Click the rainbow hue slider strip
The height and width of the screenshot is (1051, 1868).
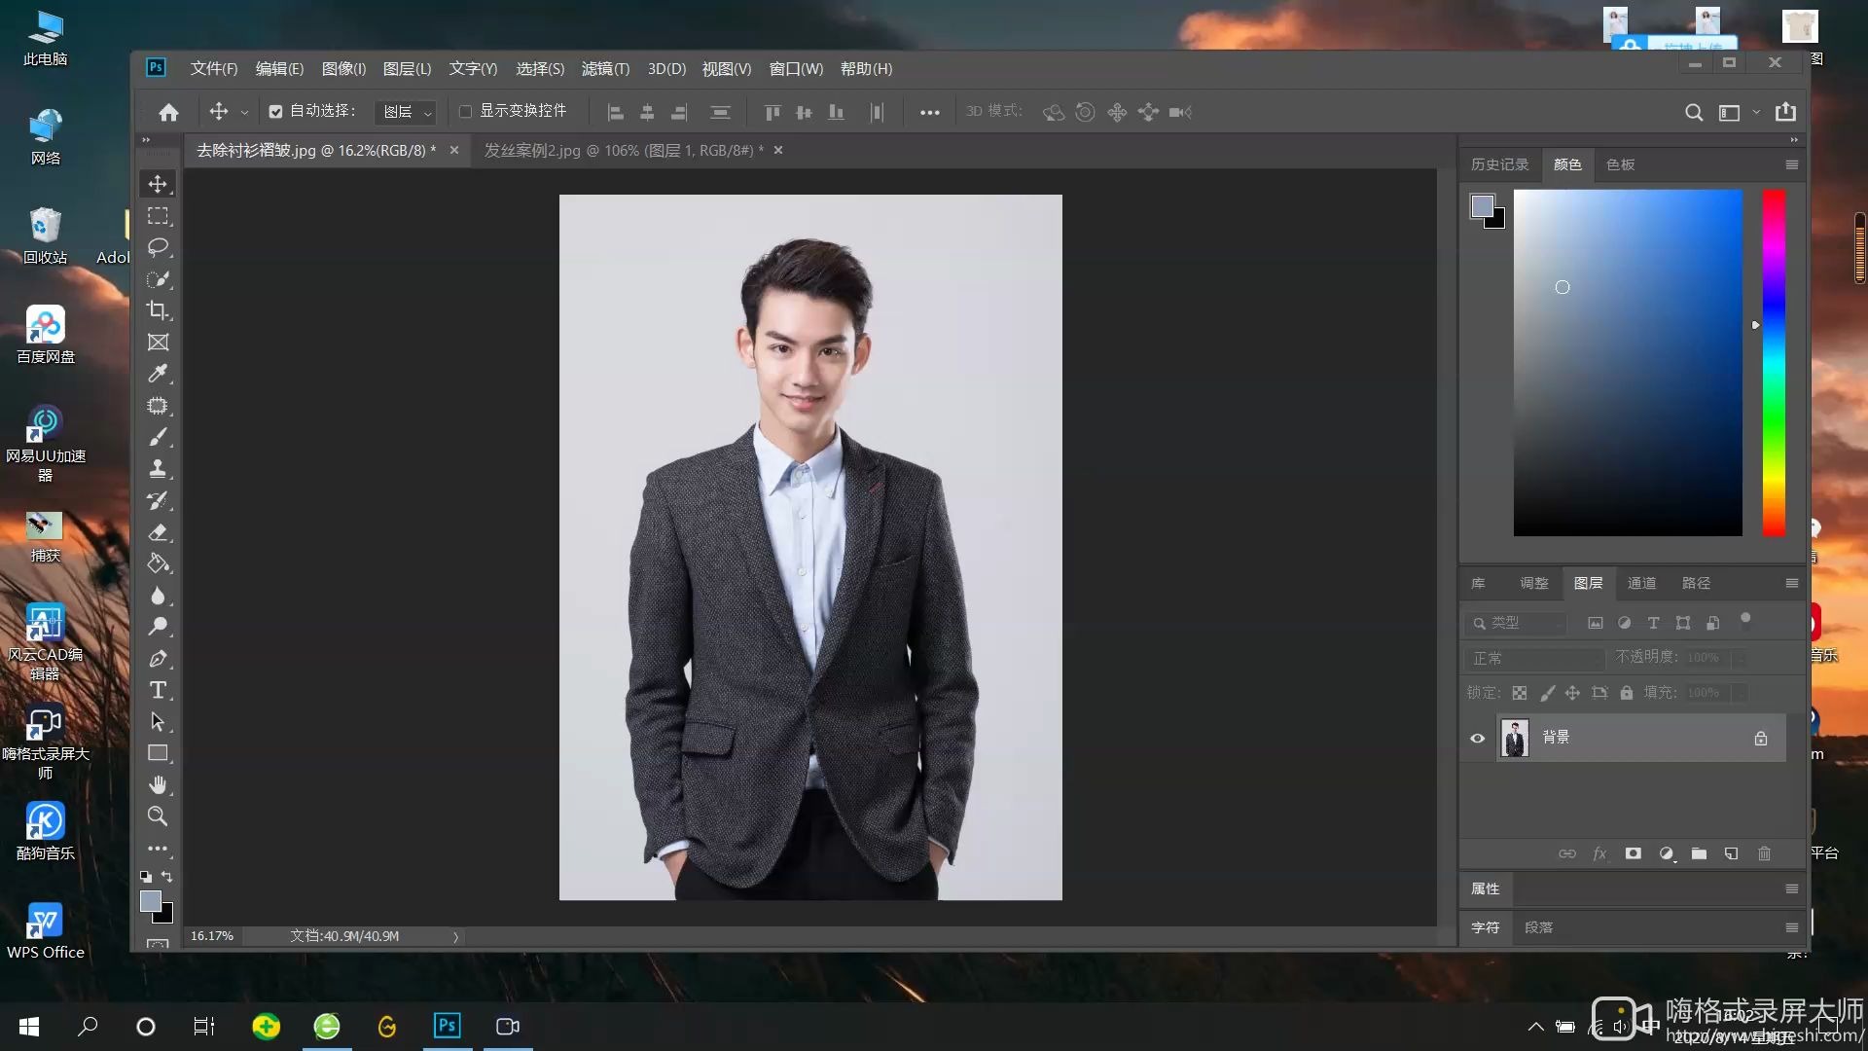pyautogui.click(x=1773, y=362)
